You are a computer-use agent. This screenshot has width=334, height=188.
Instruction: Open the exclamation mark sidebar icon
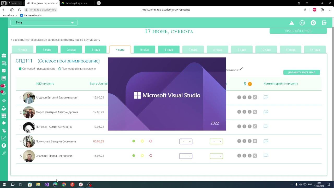pyautogui.click(x=4, y=145)
